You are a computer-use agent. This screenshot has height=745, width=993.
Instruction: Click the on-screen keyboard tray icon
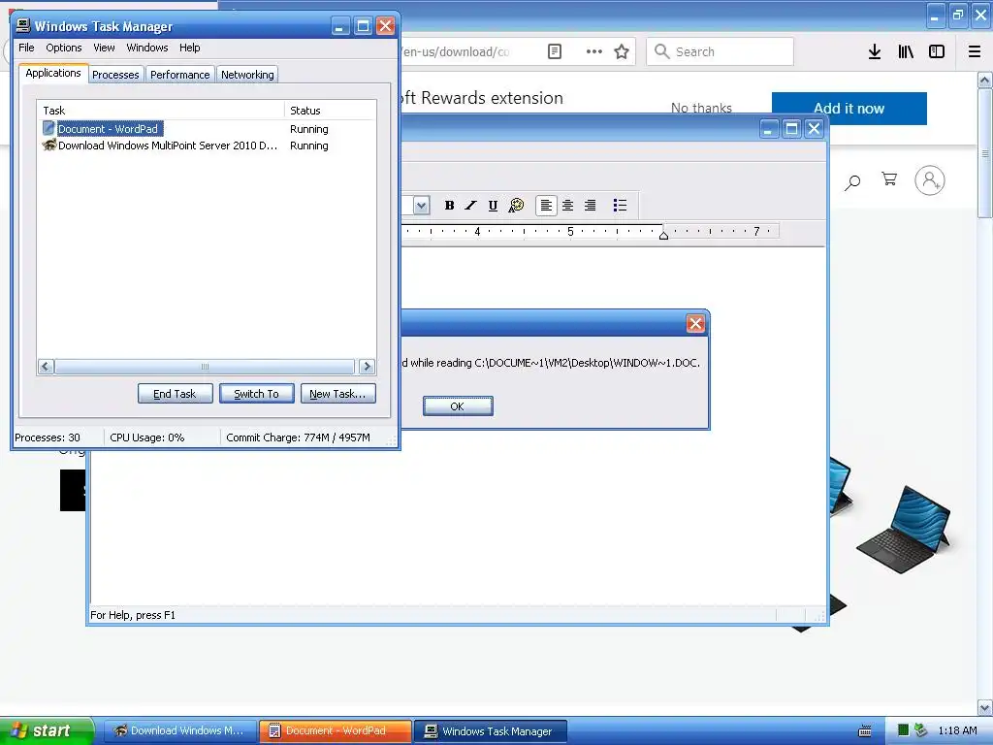pos(864,731)
